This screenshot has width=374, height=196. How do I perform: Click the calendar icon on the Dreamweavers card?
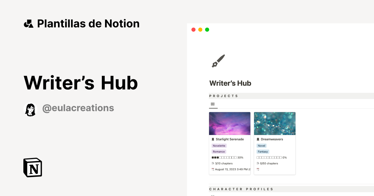coord(257,169)
